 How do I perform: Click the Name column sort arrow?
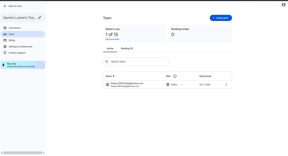(x=113, y=76)
